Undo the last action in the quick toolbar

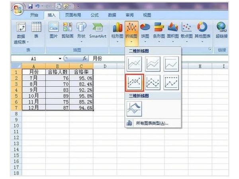click(37, 6)
